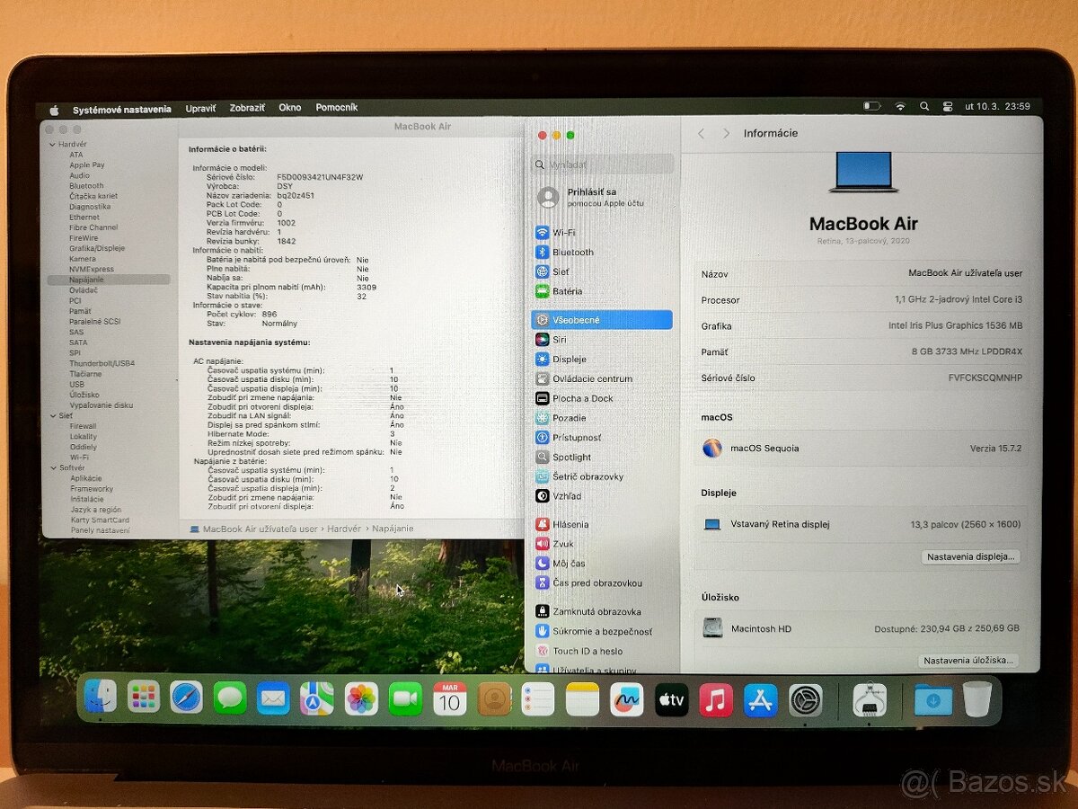The width and height of the screenshot is (1078, 809).
Task: Collapse the Hardvér tree section
Action: click(55, 143)
